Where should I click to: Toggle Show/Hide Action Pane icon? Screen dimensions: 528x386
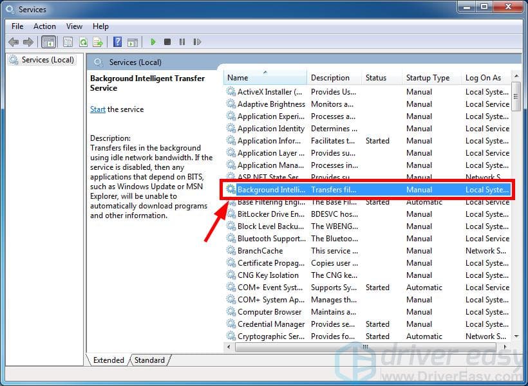coord(133,42)
